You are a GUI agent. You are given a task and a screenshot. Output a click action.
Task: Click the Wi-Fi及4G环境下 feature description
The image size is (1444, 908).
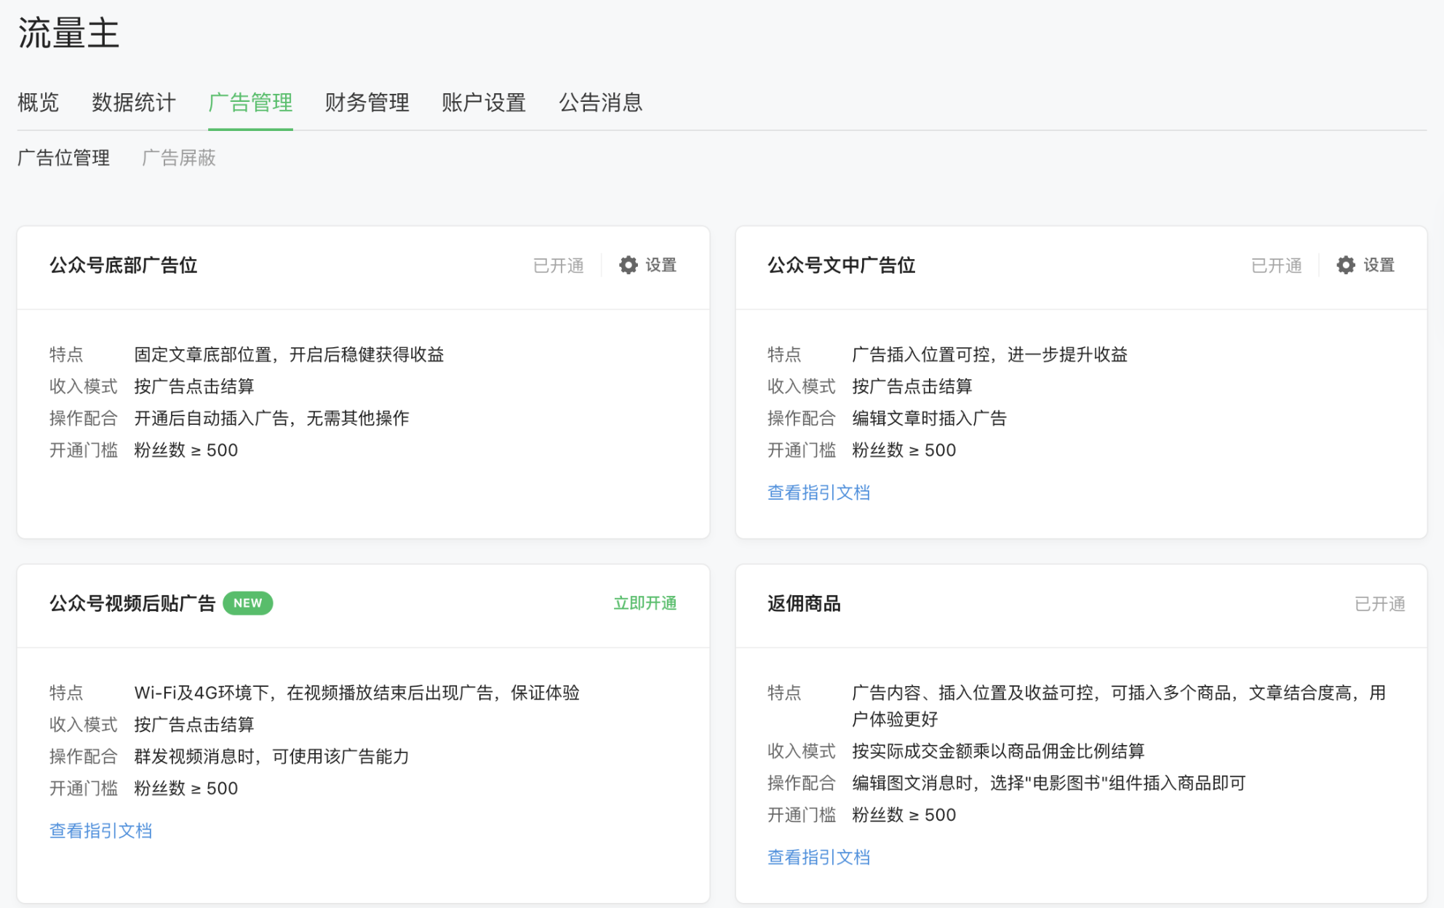pyautogui.click(x=356, y=693)
